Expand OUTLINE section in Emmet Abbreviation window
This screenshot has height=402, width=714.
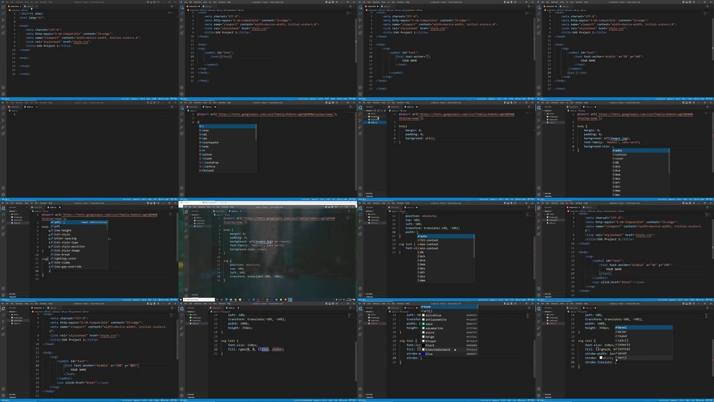click(x=19, y=294)
